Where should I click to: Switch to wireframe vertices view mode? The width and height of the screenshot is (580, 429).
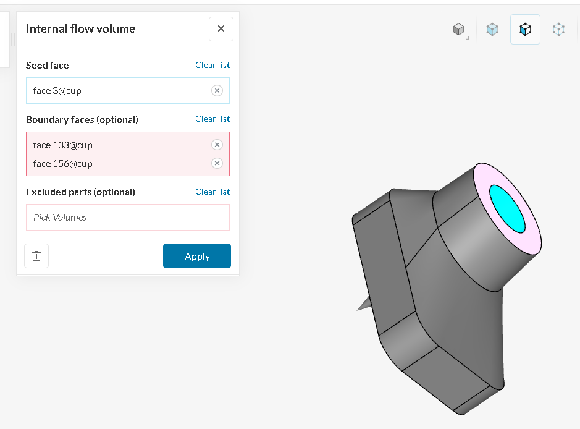coord(558,29)
